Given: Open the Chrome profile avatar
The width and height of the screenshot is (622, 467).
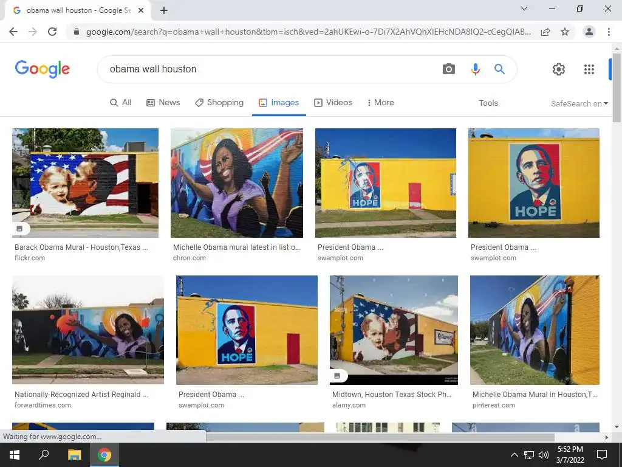Looking at the screenshot, I should pyautogui.click(x=589, y=32).
